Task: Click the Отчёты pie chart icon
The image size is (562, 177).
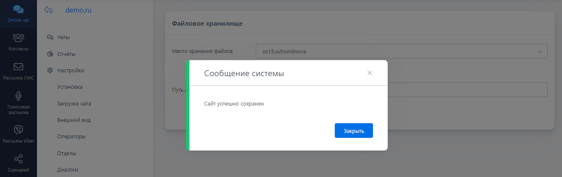Action: point(50,54)
